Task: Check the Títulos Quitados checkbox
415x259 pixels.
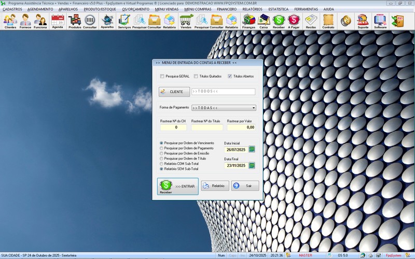Action: point(196,76)
